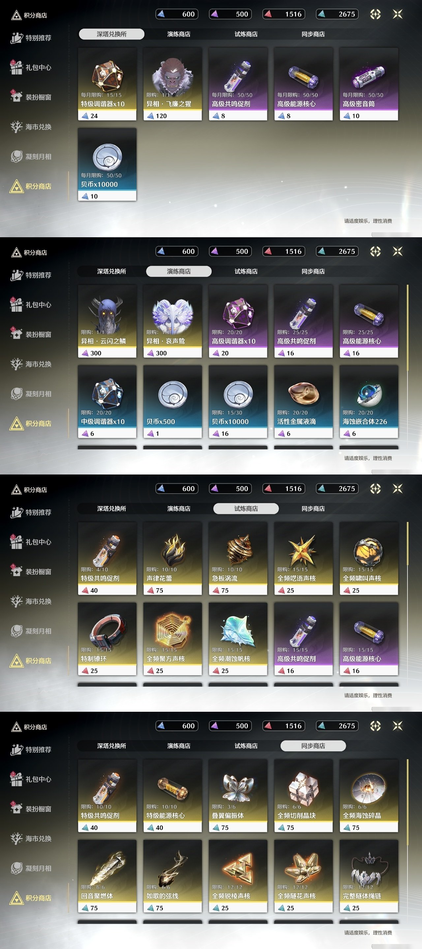Click the 活性金属液滴 metal droplet icon
422x949 pixels.
point(303,394)
